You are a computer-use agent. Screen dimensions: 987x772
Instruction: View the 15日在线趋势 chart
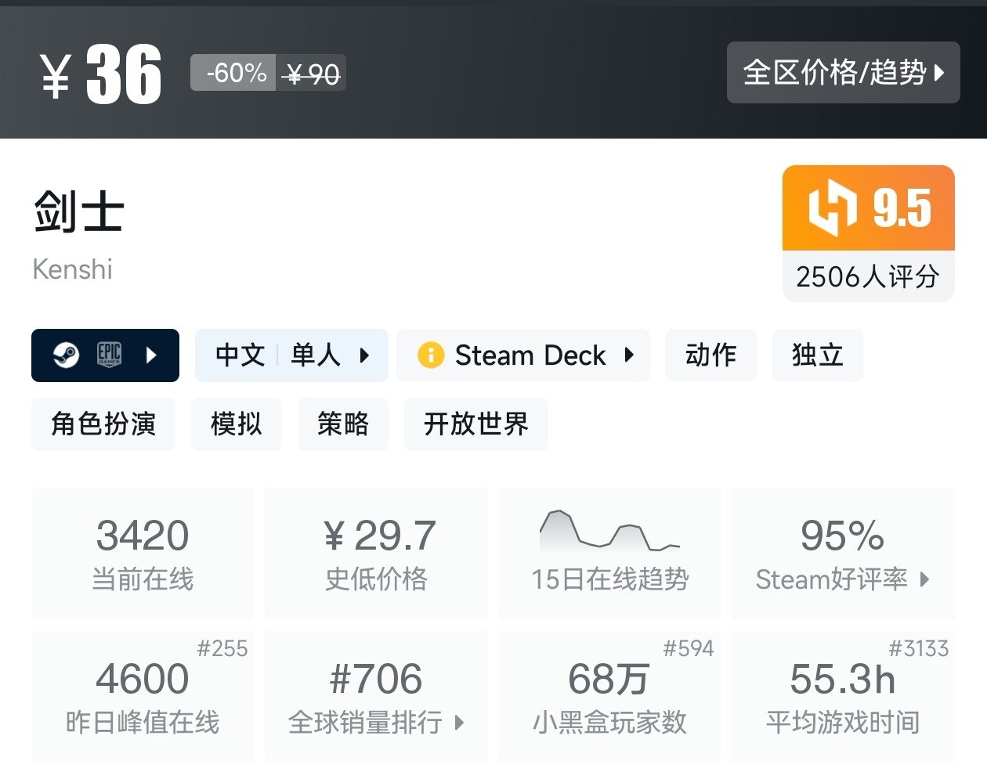click(609, 554)
